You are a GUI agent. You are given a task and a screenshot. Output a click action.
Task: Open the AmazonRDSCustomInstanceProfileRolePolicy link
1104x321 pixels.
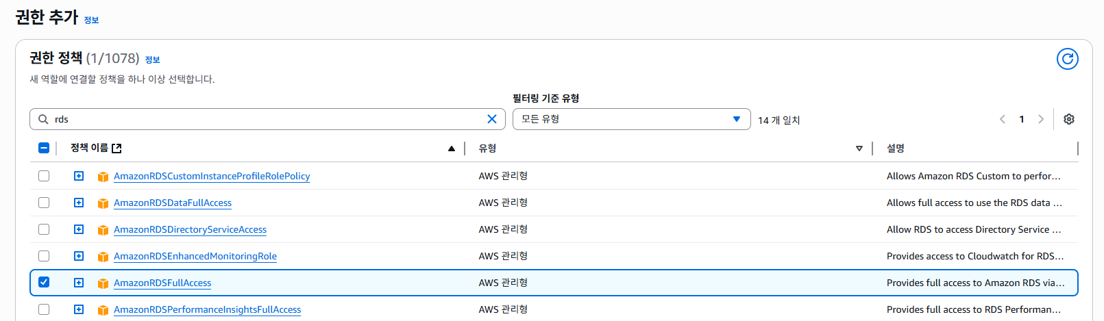click(212, 176)
